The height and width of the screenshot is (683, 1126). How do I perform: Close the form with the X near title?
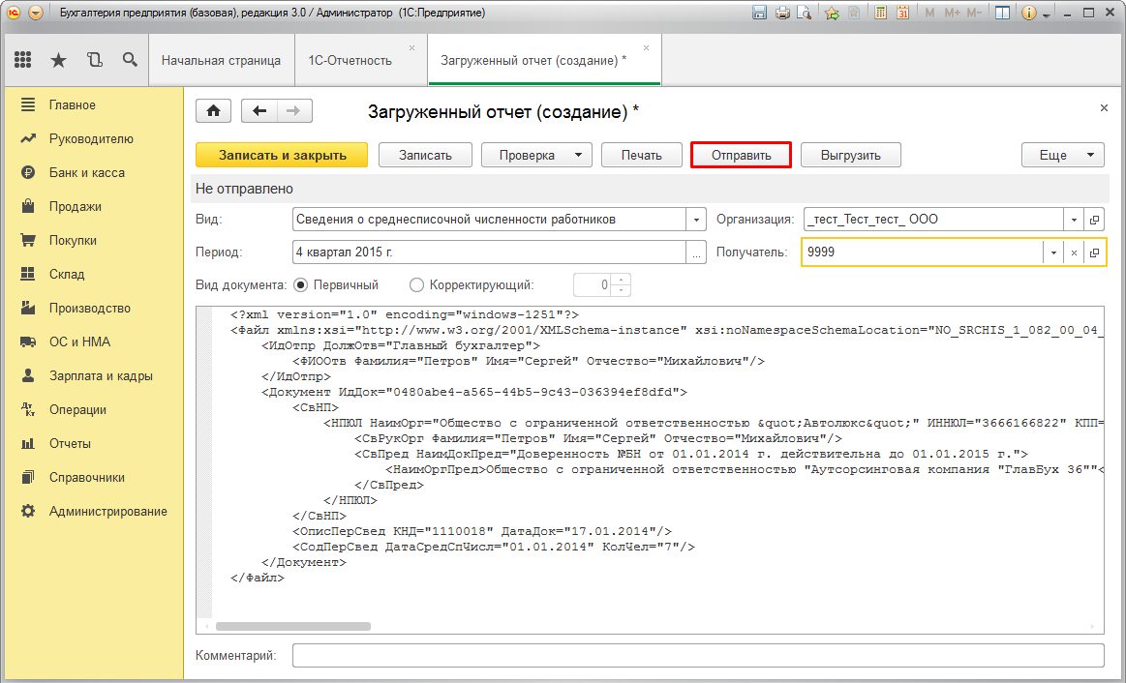1104,108
